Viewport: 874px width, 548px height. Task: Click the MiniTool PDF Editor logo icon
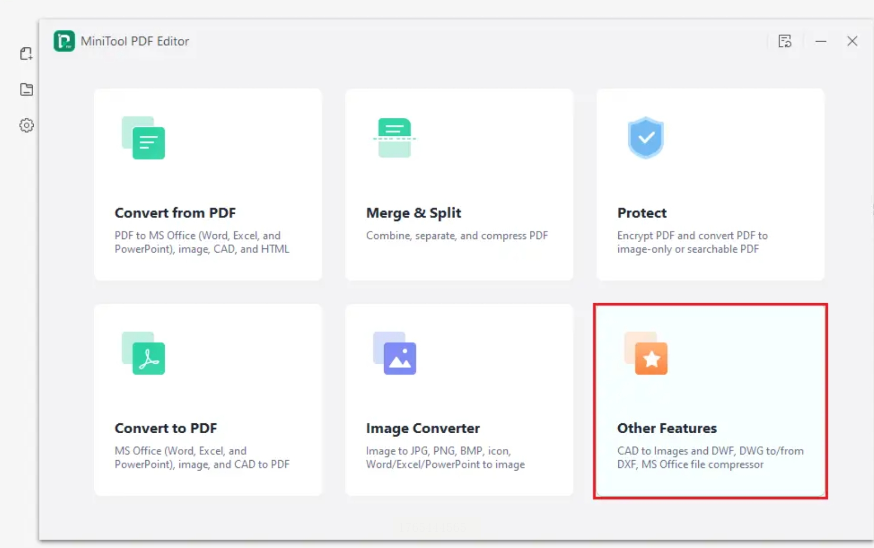point(64,41)
